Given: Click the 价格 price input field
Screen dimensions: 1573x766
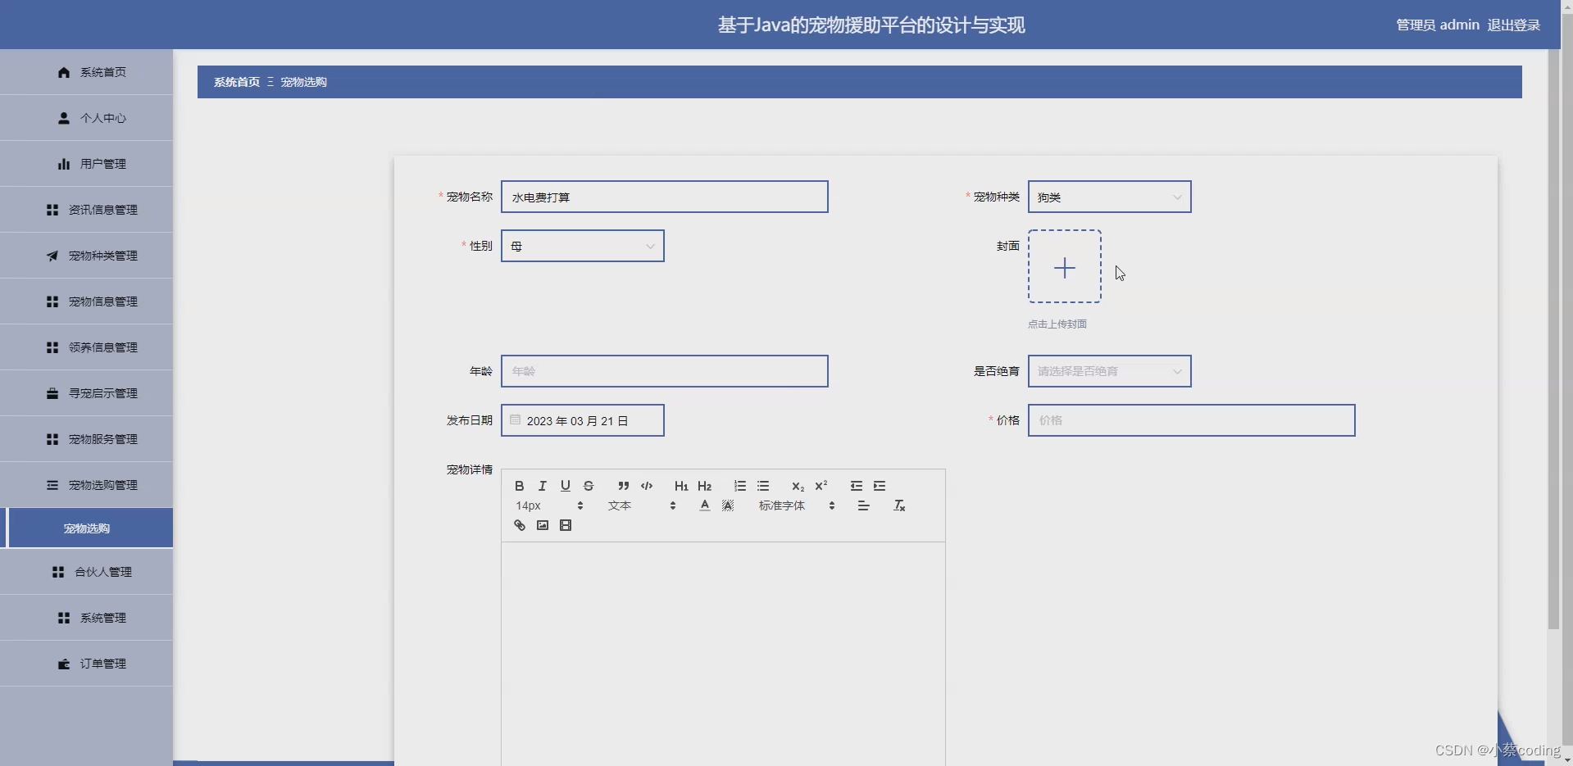Looking at the screenshot, I should coord(1191,420).
